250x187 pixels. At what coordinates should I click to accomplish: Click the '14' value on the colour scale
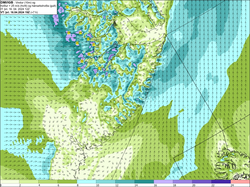(x=136, y=185)
